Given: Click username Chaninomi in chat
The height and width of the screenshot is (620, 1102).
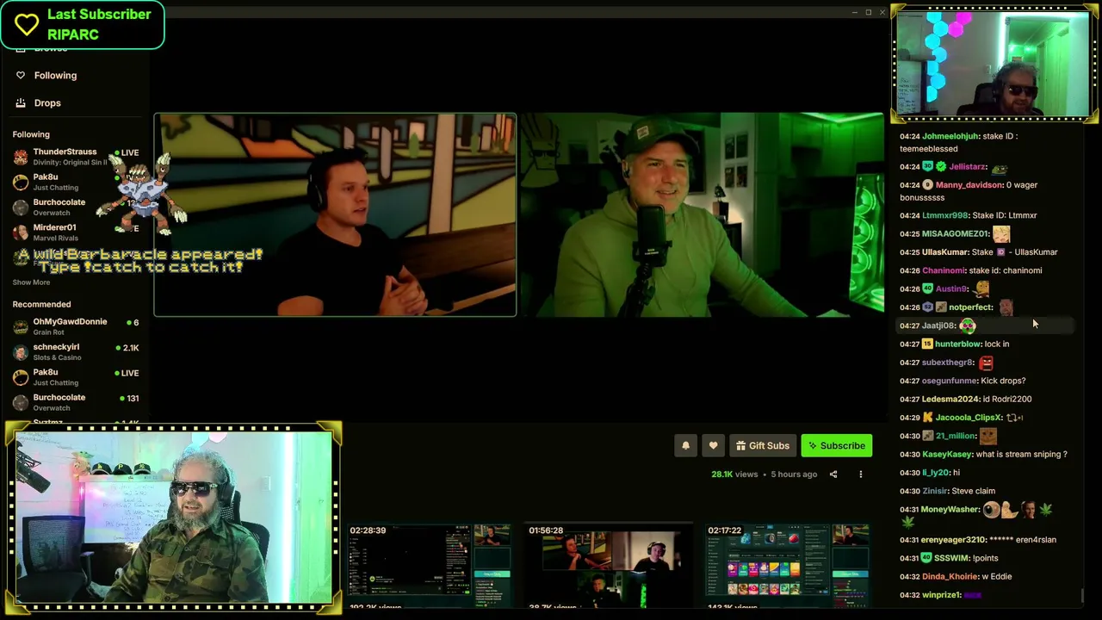Looking at the screenshot, I should (944, 270).
